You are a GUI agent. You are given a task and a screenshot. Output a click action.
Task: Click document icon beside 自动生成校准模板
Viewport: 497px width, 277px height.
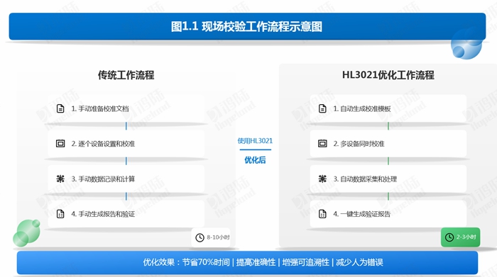(x=322, y=108)
